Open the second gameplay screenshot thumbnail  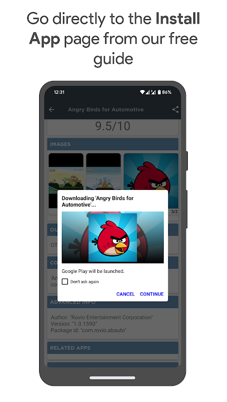103,172
